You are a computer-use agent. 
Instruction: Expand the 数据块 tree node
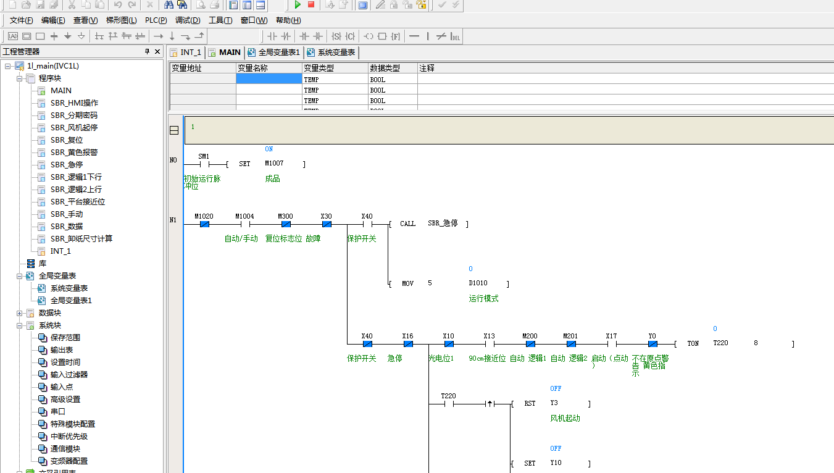[19, 312]
